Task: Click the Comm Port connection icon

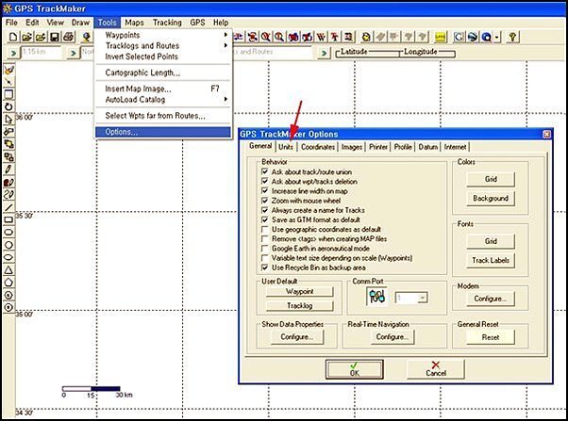Action: click(x=376, y=297)
